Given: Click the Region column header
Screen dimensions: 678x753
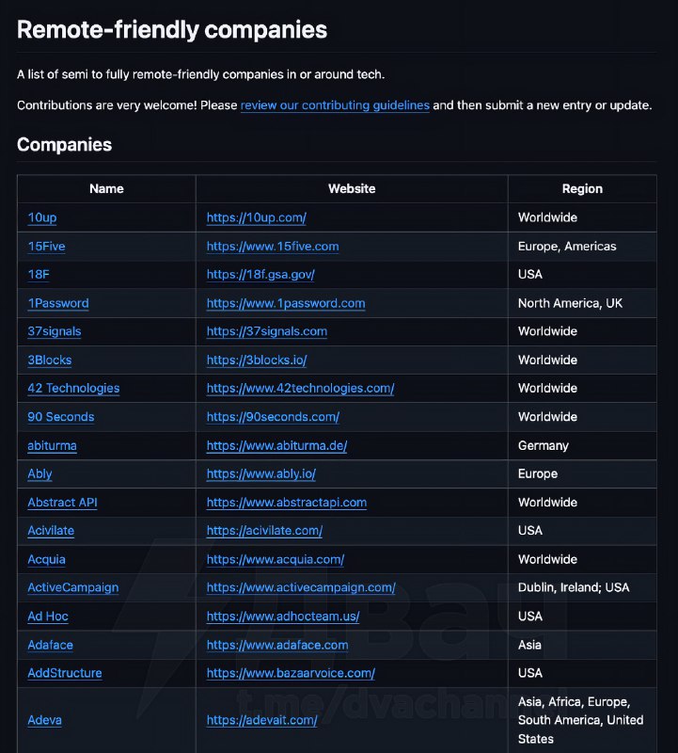Looking at the screenshot, I should coord(582,189).
